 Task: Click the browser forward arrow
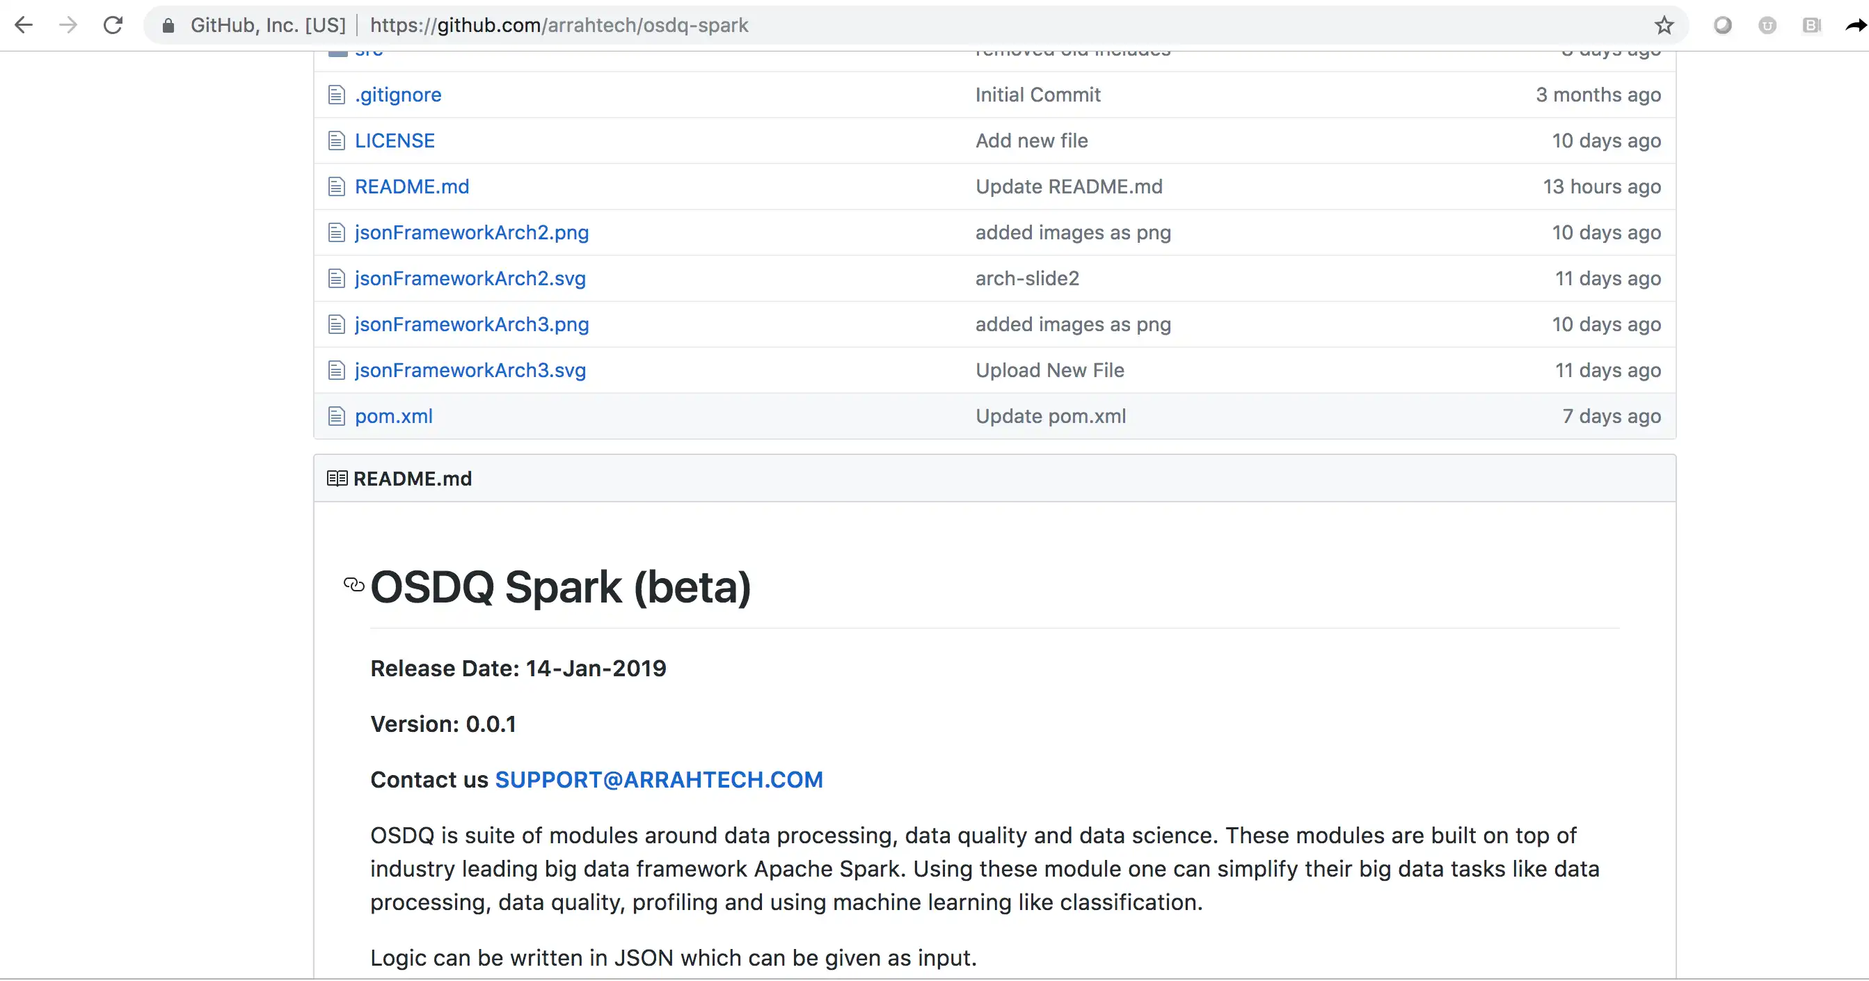pos(68,26)
